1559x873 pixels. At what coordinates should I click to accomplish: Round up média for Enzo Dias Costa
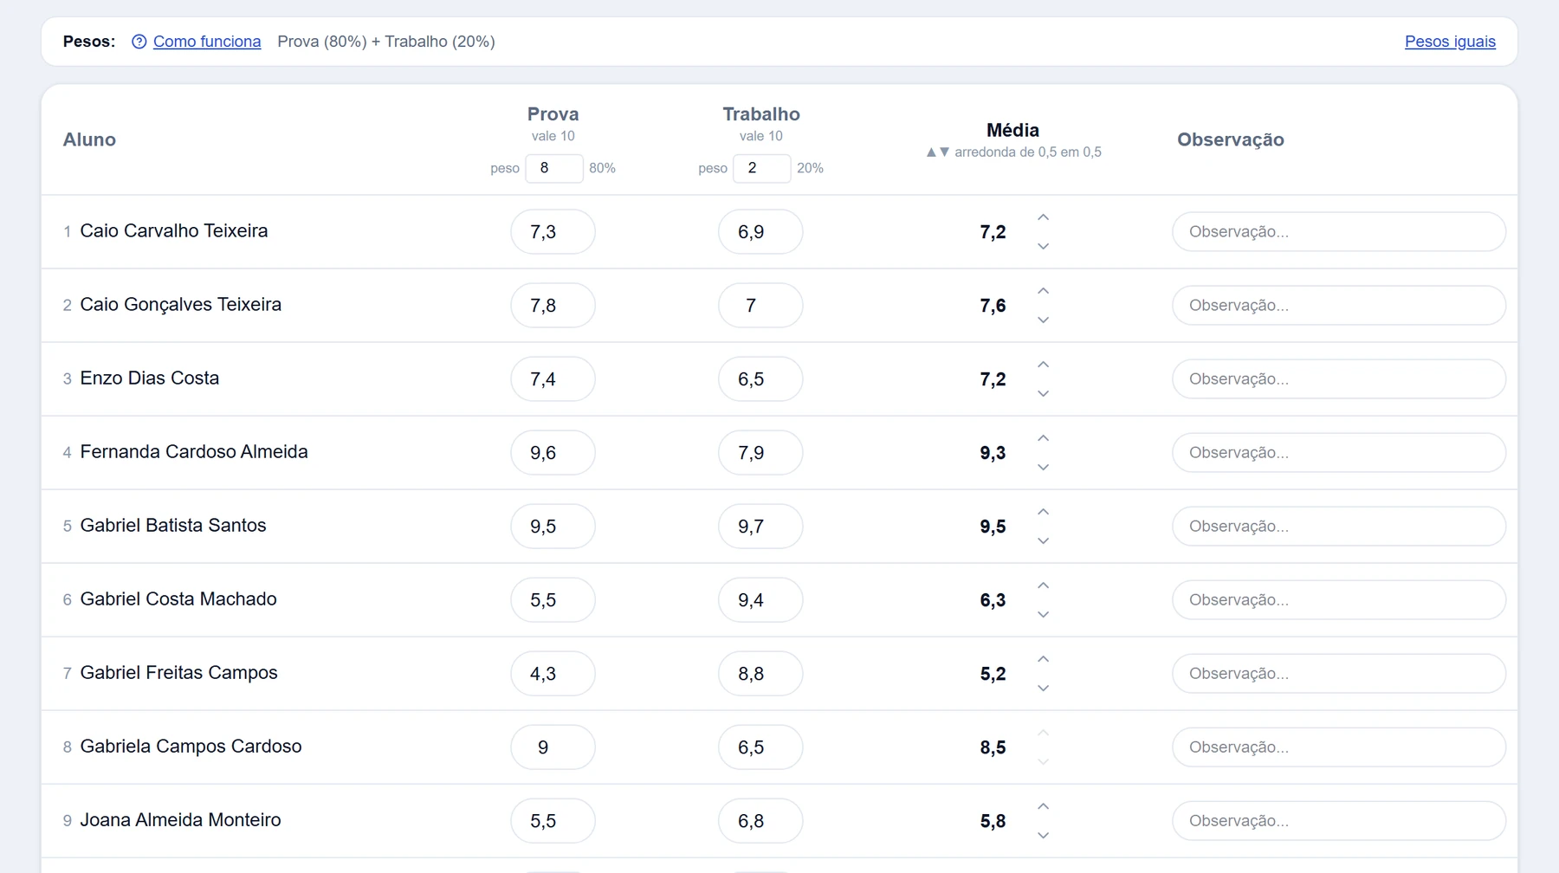point(1044,365)
